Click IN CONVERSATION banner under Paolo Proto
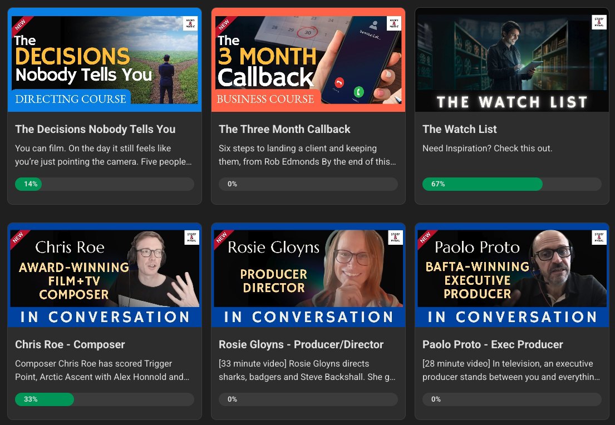 click(x=512, y=317)
